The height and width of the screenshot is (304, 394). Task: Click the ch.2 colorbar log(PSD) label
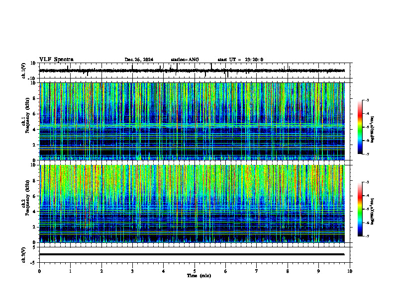(x=373, y=211)
